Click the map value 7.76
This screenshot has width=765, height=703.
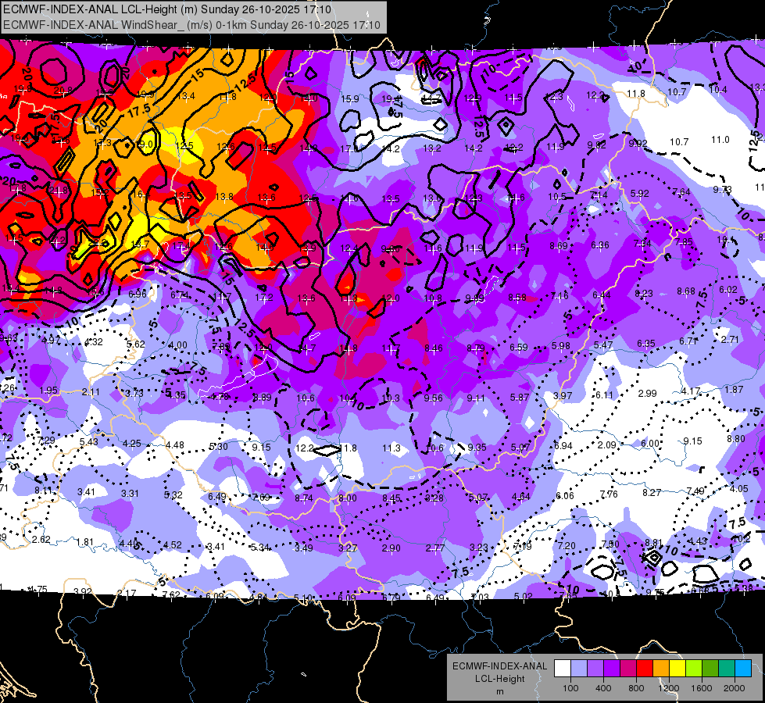[609, 494]
